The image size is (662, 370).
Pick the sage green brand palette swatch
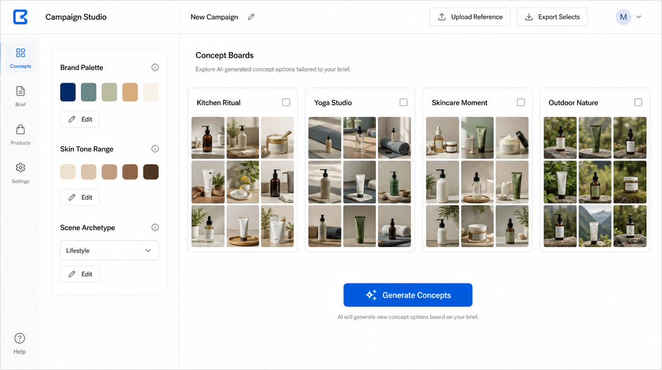110,92
